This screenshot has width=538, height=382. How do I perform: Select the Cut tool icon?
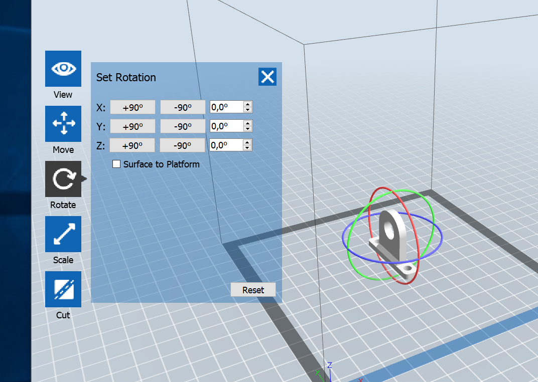click(x=63, y=289)
